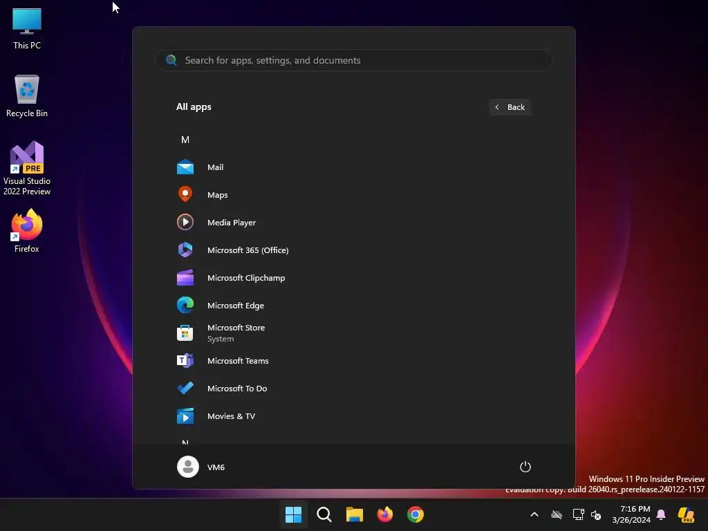Open File Explorer from the taskbar
This screenshot has width=708, height=531.
click(355, 514)
